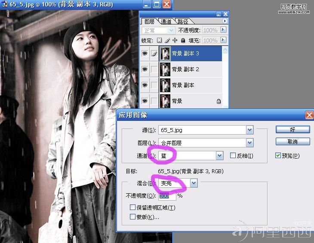Open the layers panel flyout menu arrow
Image resolution: width=314 pixels, height=243 pixels.
pyautogui.click(x=225, y=21)
